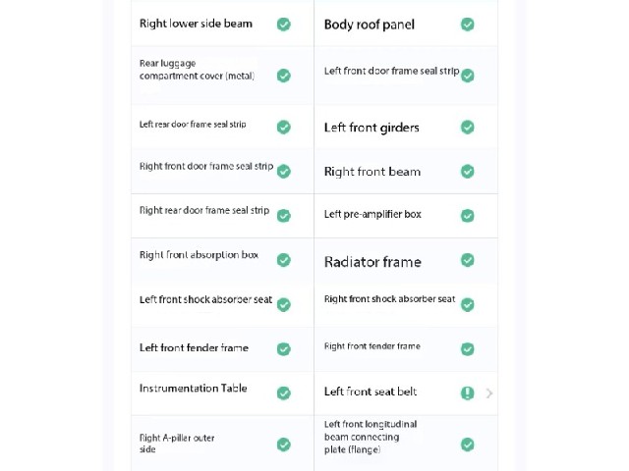Expand Left front seat belt details chevron

click(489, 393)
